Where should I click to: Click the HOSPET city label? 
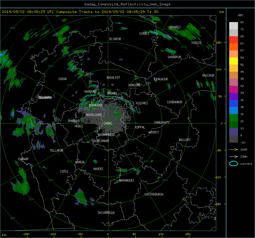154,132
